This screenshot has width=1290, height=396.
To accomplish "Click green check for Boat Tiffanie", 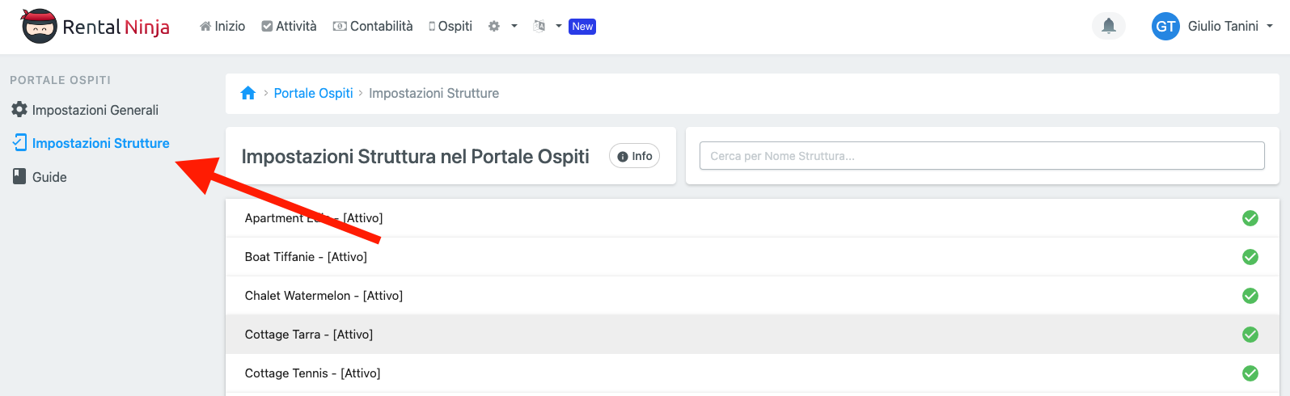I will point(1250,257).
